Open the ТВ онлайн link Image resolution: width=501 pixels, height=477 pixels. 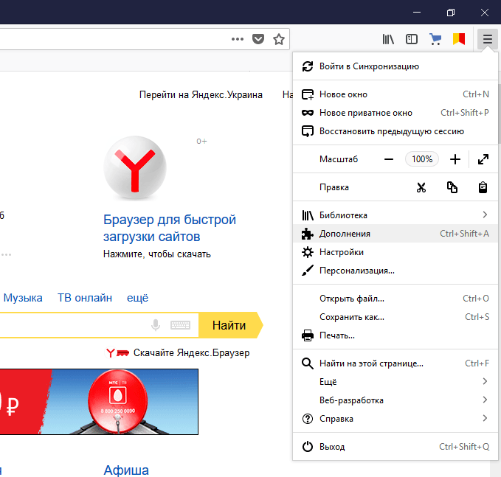click(x=85, y=298)
